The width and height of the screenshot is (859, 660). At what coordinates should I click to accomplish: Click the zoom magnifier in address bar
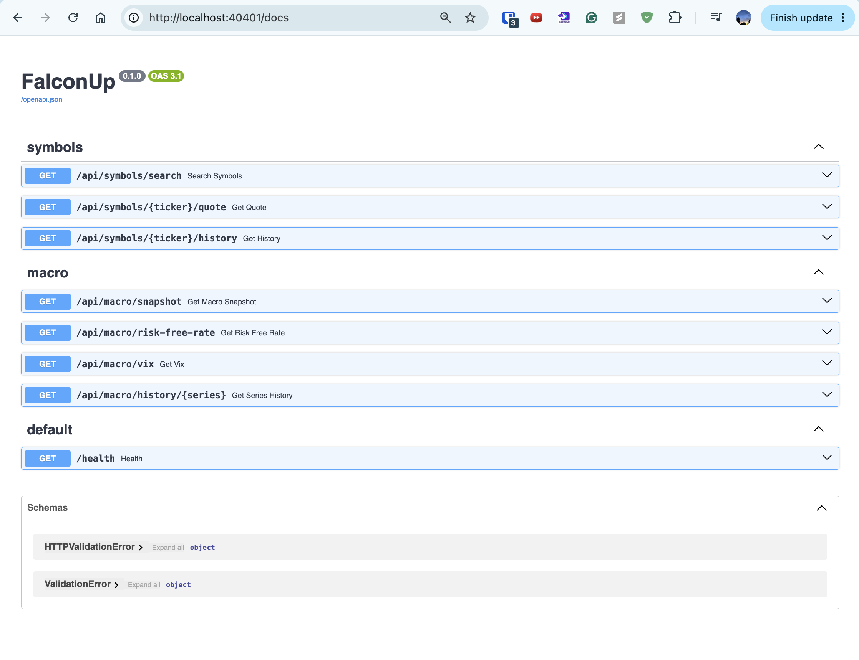coord(445,18)
